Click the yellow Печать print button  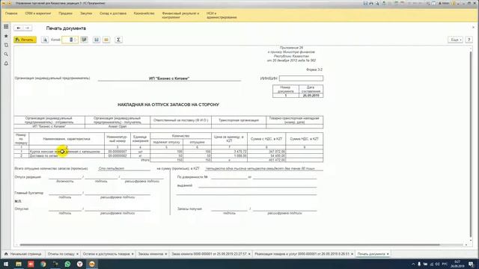25,40
